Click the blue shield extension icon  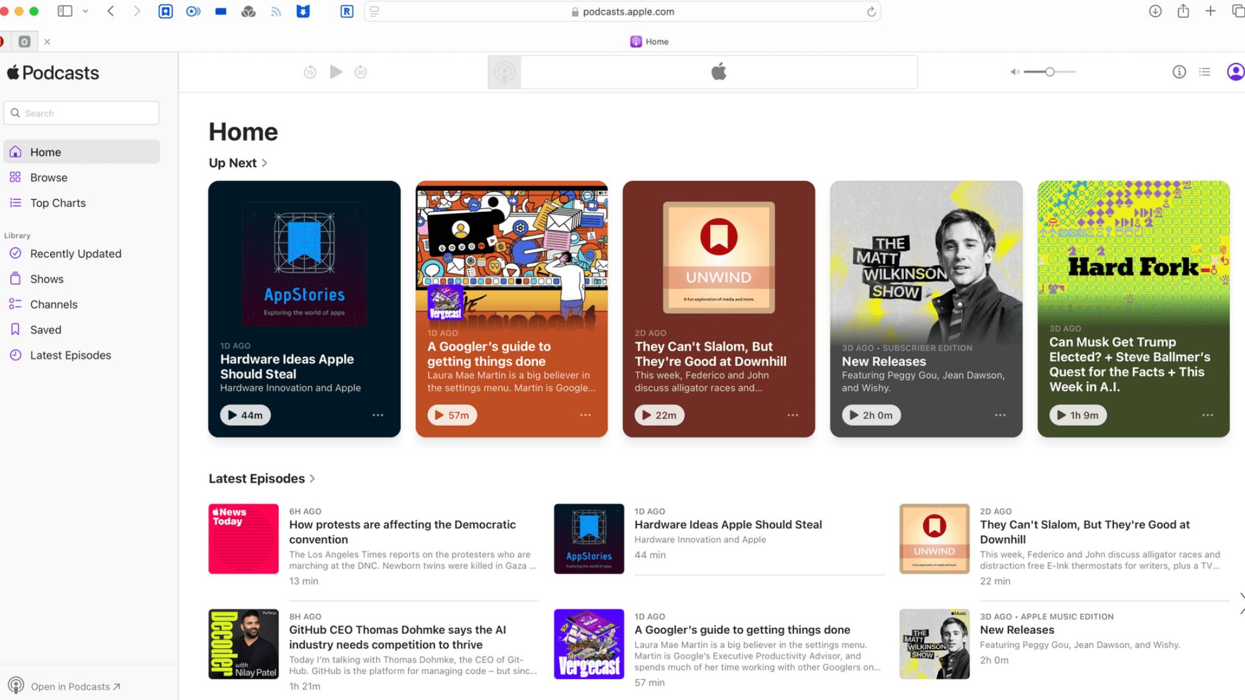click(303, 11)
